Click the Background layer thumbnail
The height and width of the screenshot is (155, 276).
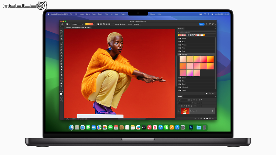point(185,111)
